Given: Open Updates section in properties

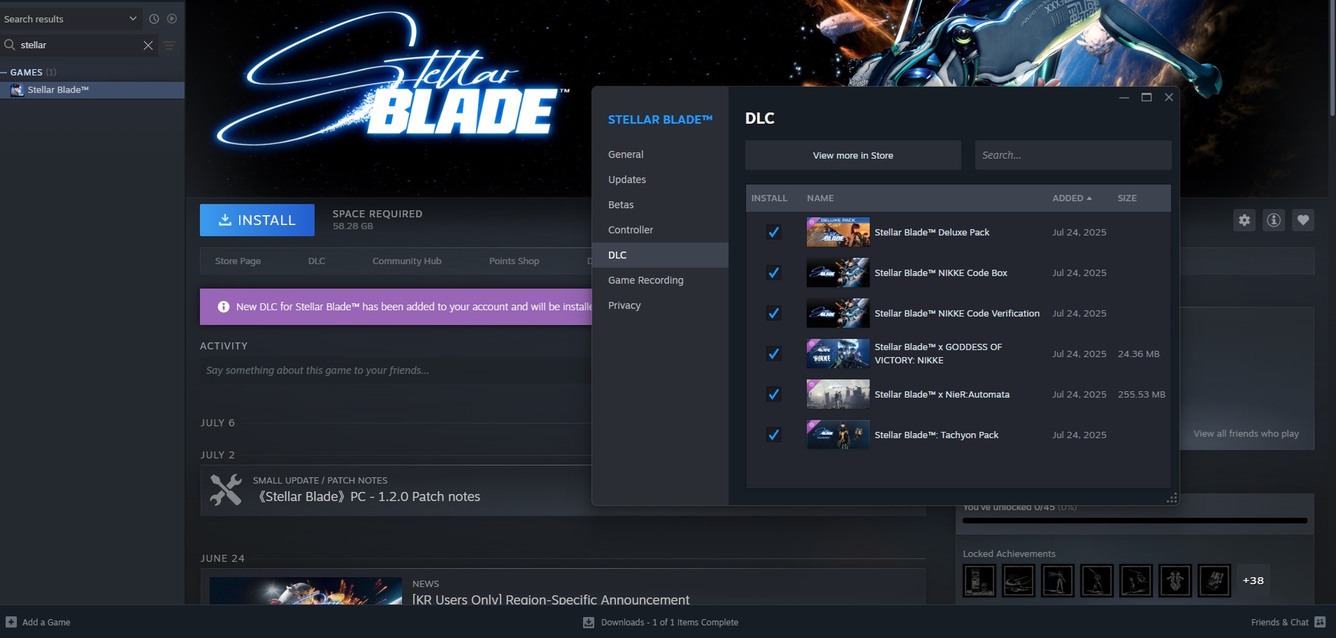Looking at the screenshot, I should point(660,180).
